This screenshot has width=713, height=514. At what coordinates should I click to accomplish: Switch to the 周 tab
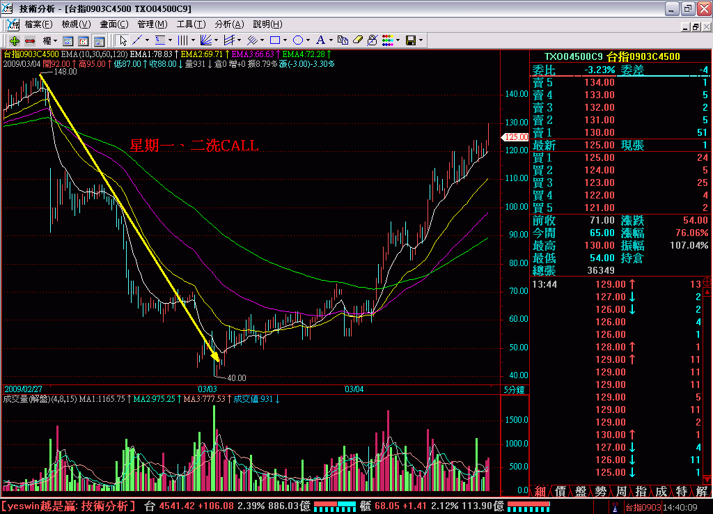(620, 491)
